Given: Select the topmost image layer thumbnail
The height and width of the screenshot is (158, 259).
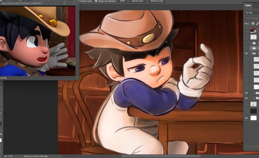Looking at the screenshot, I should pos(253,30).
